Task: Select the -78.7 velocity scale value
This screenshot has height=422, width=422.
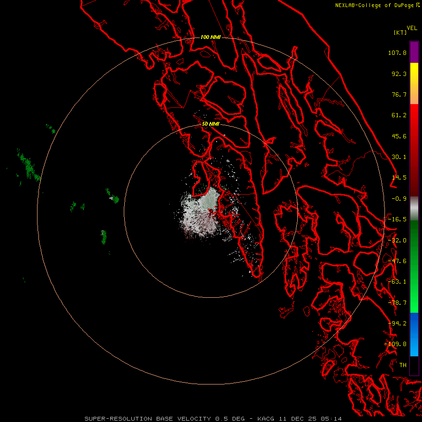Action: [x=397, y=303]
